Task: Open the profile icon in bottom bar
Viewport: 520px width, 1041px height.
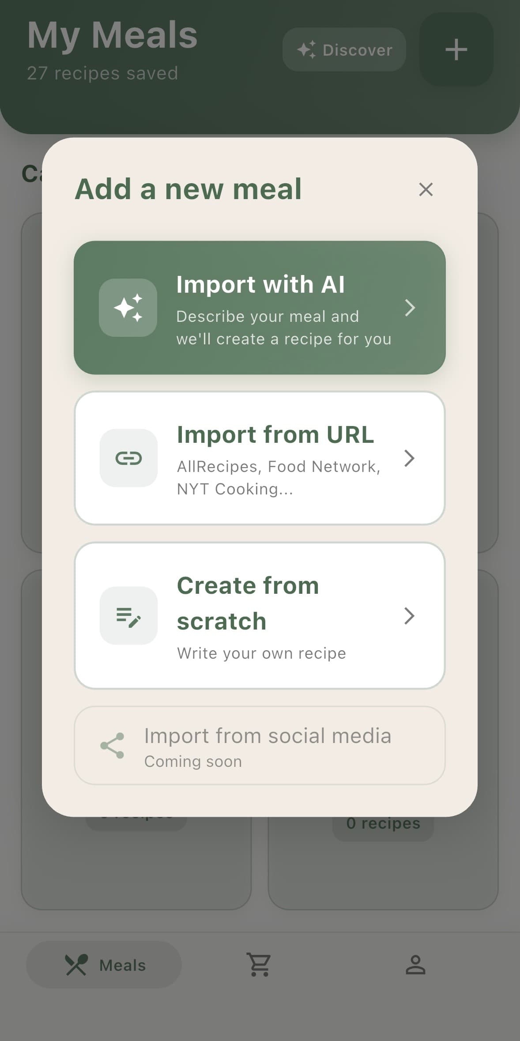Action: pos(415,965)
